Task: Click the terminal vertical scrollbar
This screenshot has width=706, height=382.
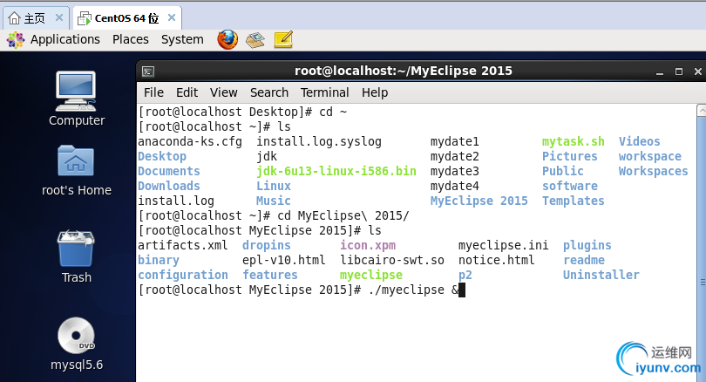Action: tap(701, 218)
